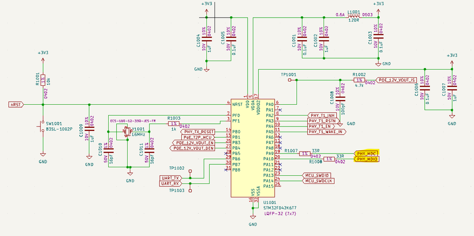This screenshot has height=236, width=474.
Task: Select the C1002 1uF capacitor symbol
Action: [324, 38]
